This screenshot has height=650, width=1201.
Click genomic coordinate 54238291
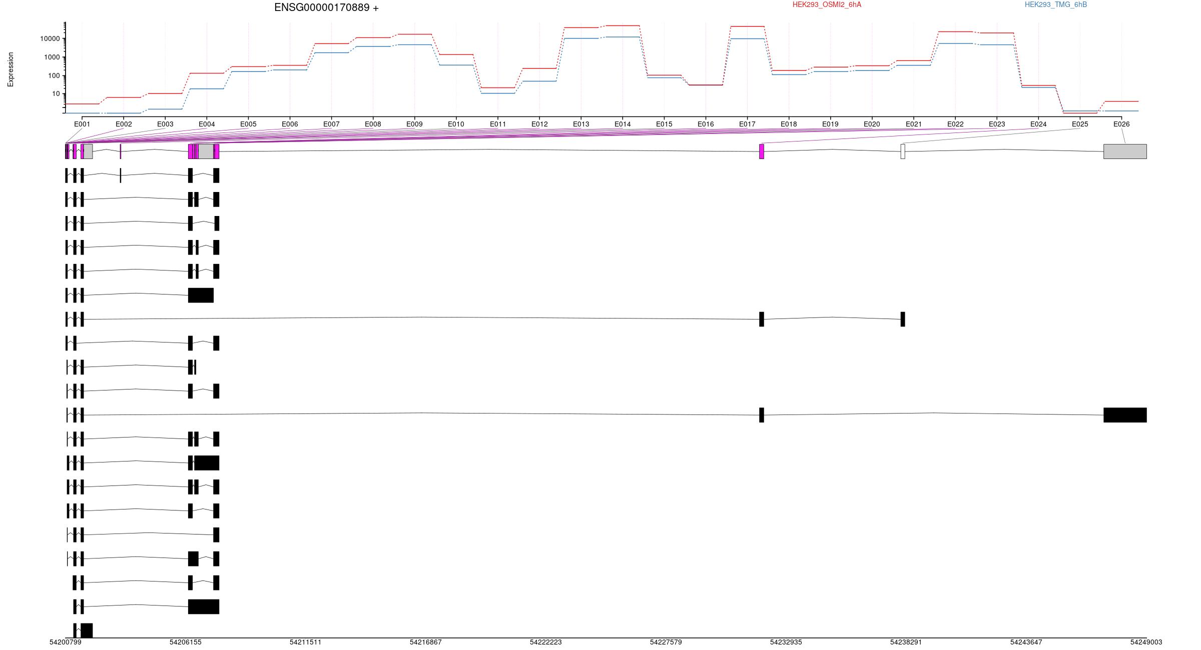tap(906, 642)
